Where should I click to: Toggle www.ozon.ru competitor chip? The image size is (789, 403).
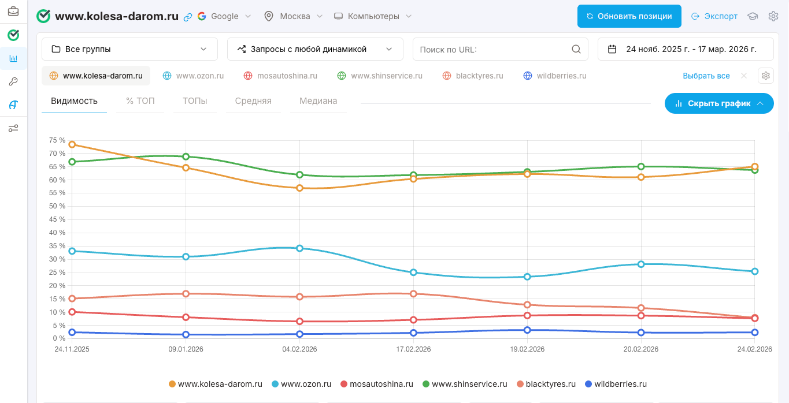[193, 76]
